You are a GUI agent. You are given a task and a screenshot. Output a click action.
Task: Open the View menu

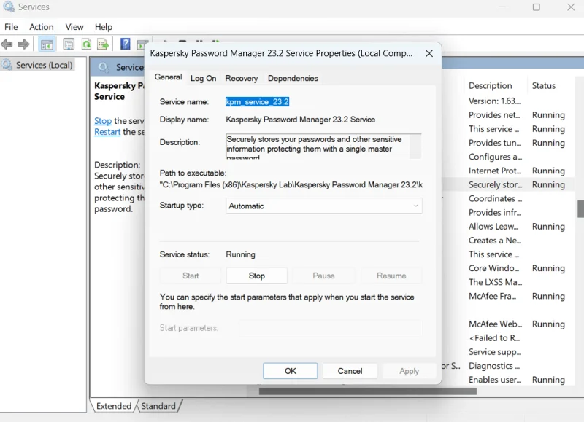pos(74,26)
